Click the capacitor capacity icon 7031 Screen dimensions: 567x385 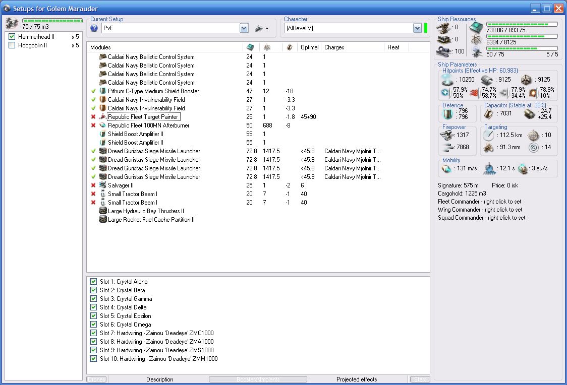pos(488,114)
